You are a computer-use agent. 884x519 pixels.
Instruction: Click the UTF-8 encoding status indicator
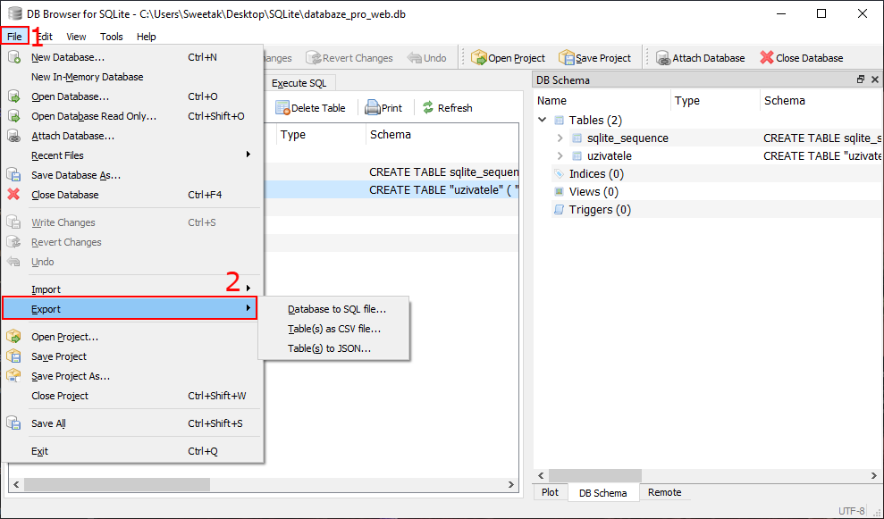pos(851,511)
